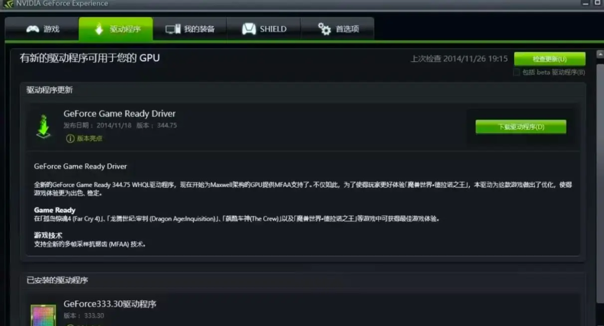Click the info icon beside 版本亮点
The image size is (604, 326).
pyautogui.click(x=70, y=139)
